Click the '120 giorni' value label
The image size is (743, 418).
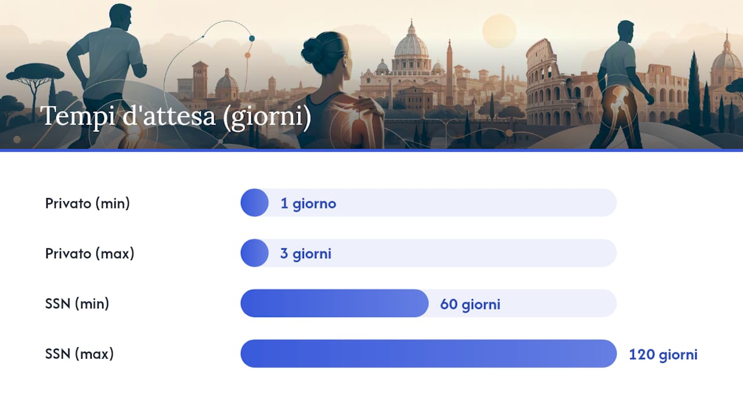[x=663, y=355]
